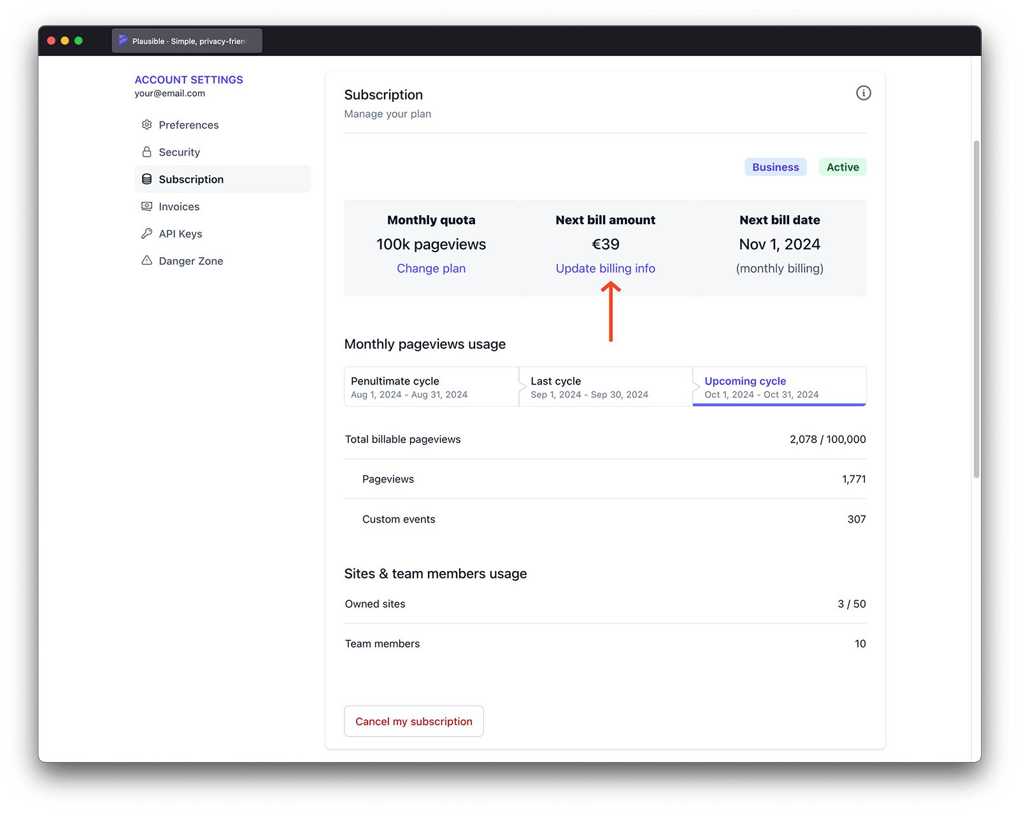Select the API Keys key icon
This screenshot has height=813, width=1019.
pyautogui.click(x=146, y=233)
